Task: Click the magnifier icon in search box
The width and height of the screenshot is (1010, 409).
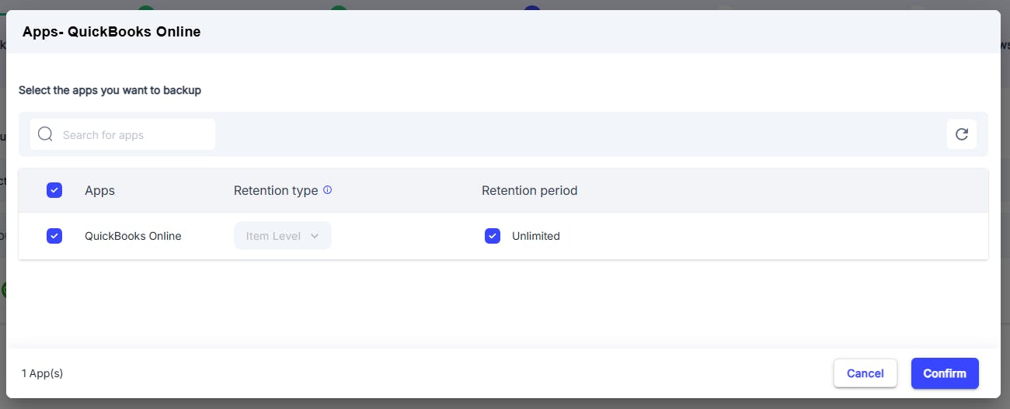Action: pos(46,134)
